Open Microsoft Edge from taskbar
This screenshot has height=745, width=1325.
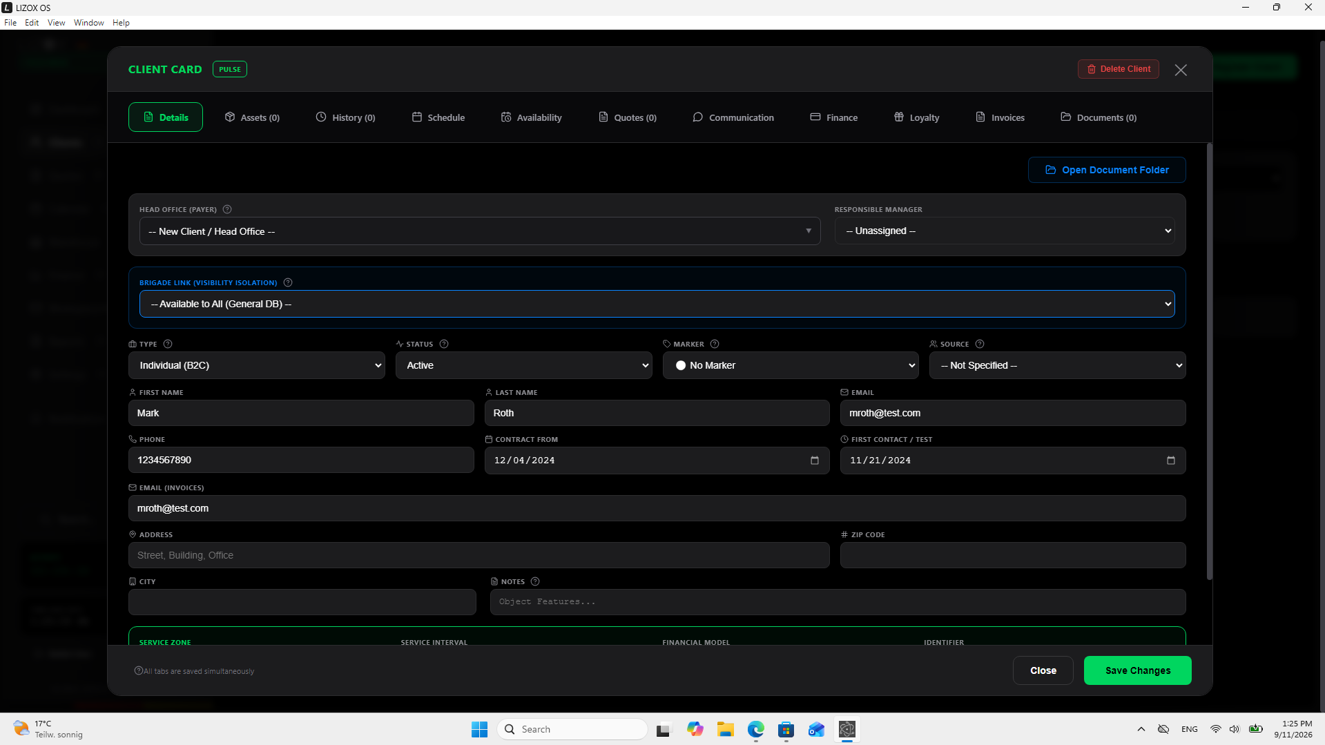[756, 729]
